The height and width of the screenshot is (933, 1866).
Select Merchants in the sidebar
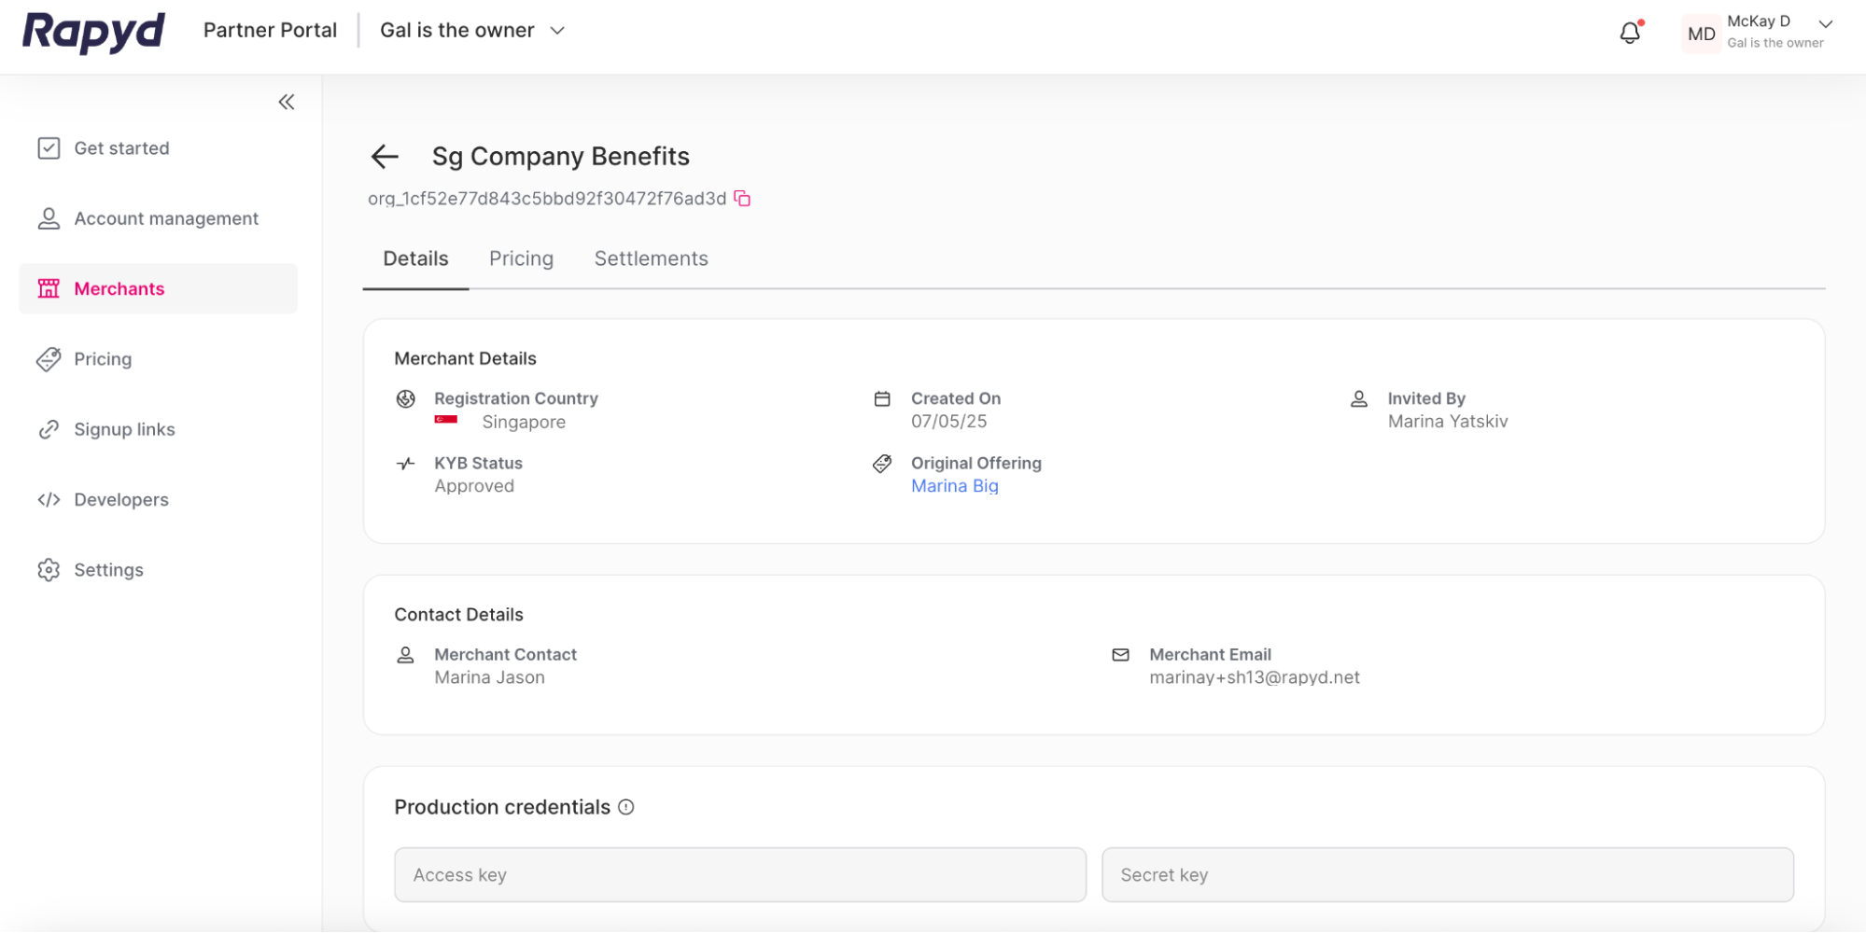tap(119, 288)
